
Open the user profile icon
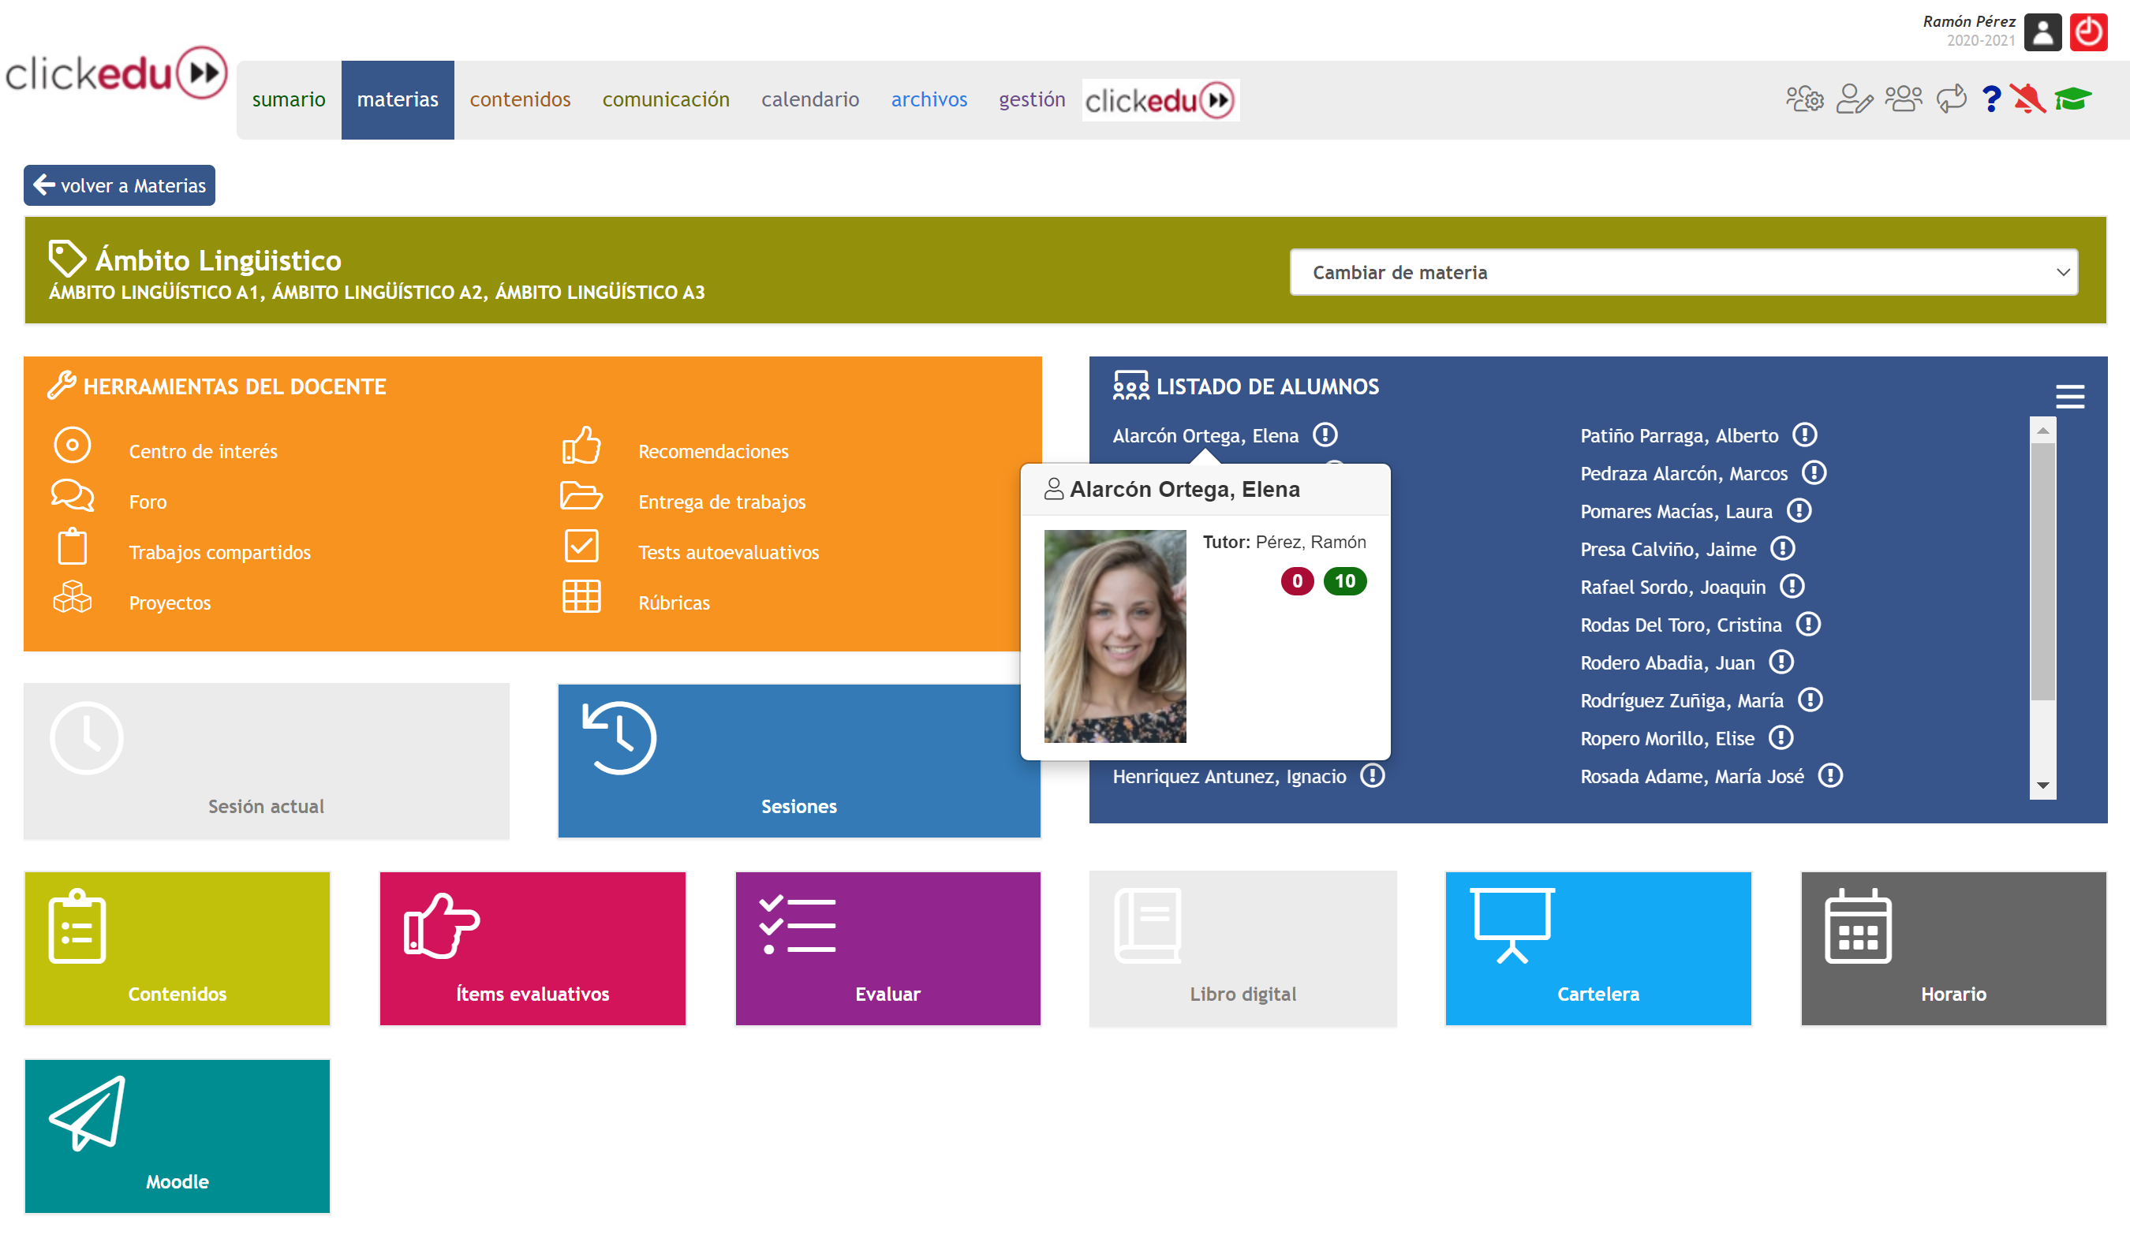(x=2042, y=33)
